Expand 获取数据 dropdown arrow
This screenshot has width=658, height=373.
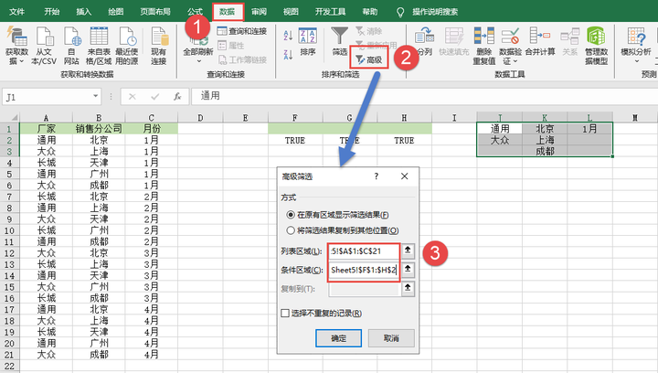click(21, 61)
